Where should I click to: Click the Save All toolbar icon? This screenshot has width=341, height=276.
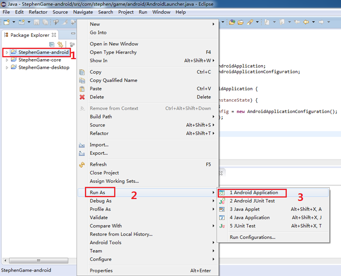[45, 22]
